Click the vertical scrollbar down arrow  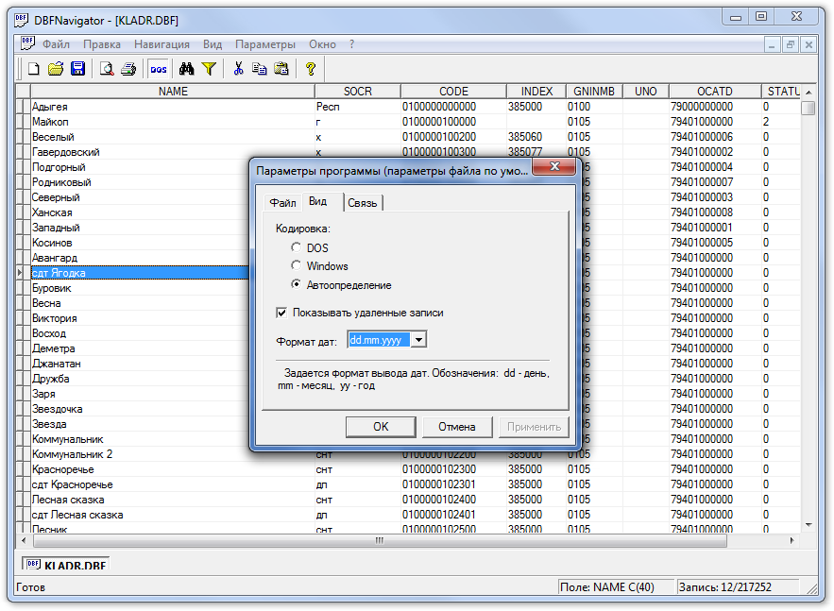pyautogui.click(x=808, y=525)
